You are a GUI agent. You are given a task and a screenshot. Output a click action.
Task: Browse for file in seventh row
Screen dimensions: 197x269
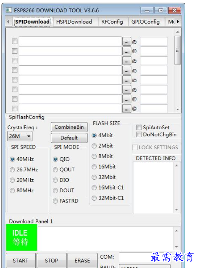pos(127,99)
